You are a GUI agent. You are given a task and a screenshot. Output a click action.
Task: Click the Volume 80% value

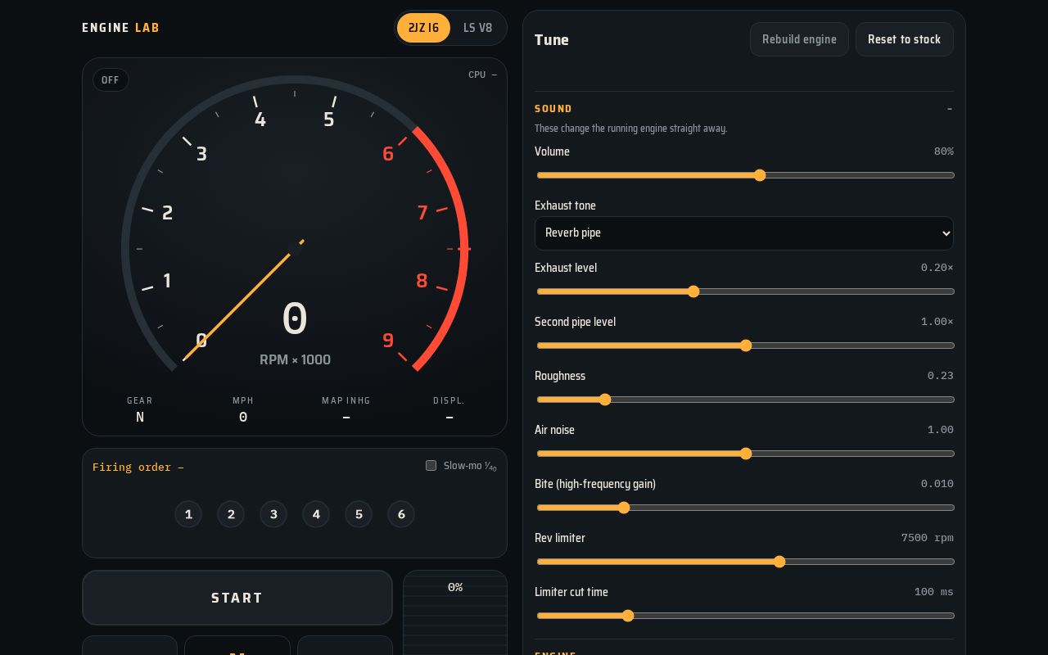[x=944, y=151]
